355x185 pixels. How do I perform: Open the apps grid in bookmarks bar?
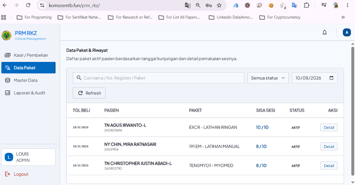[x=3, y=17]
